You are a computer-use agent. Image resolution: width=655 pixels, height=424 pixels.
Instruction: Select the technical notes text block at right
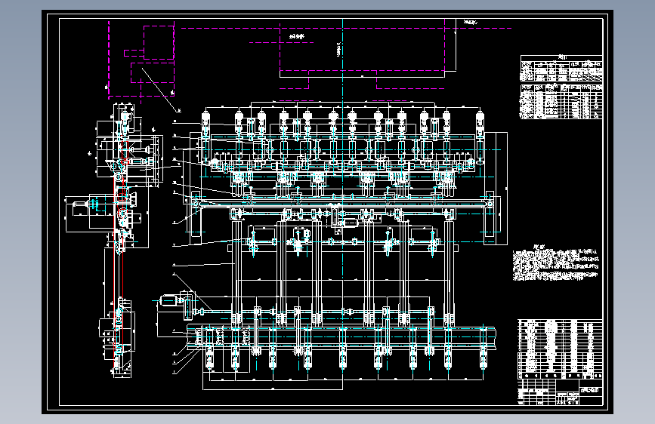pos(555,263)
